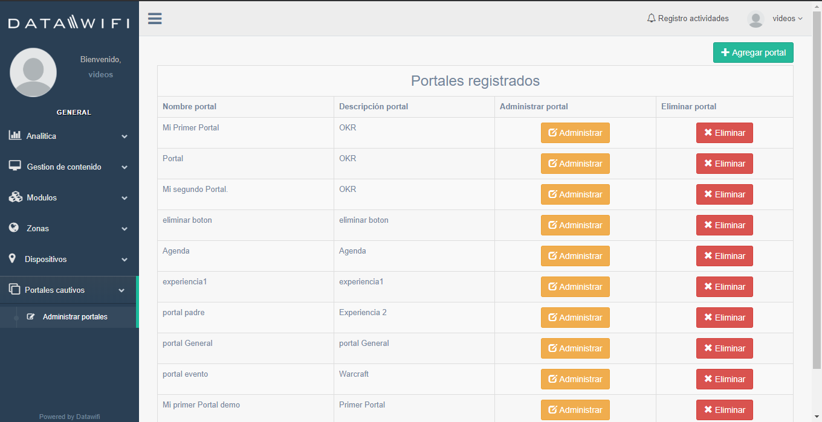Expand the Dispositivos chevron
The width and height of the screenshot is (822, 422).
[x=125, y=260]
